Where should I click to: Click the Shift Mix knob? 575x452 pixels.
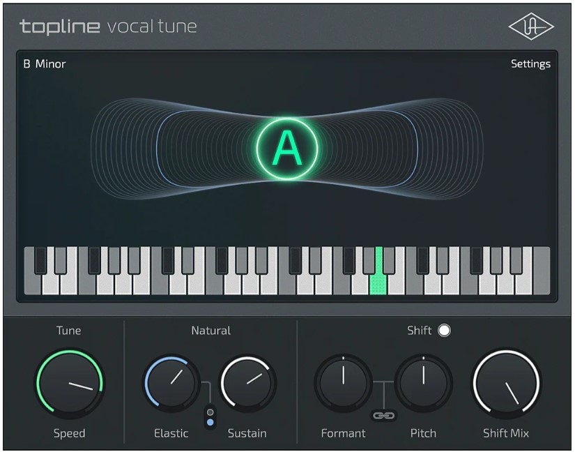tap(507, 383)
